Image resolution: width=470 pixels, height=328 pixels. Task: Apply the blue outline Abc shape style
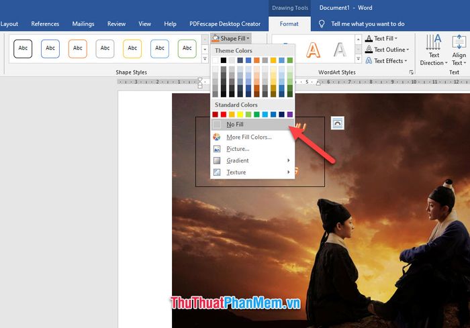[x=50, y=48]
